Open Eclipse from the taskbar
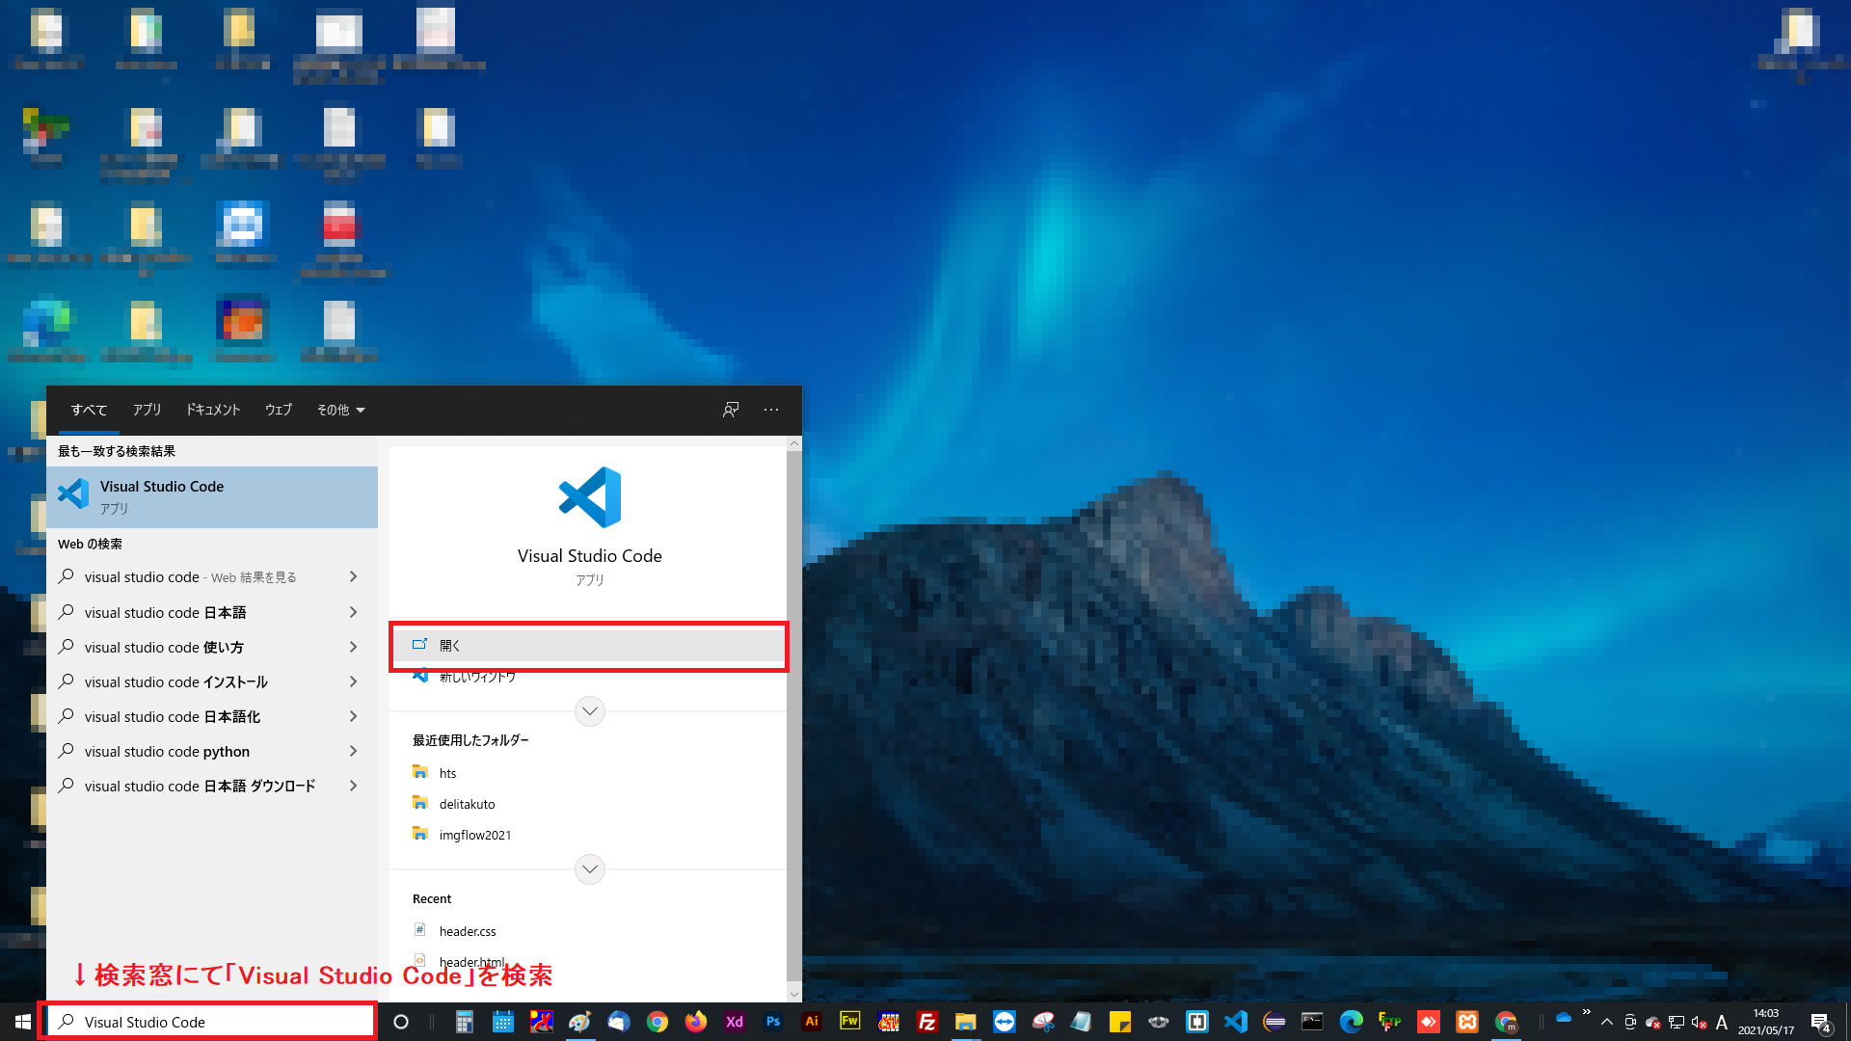The height and width of the screenshot is (1041, 1851). pyautogui.click(x=1274, y=1022)
